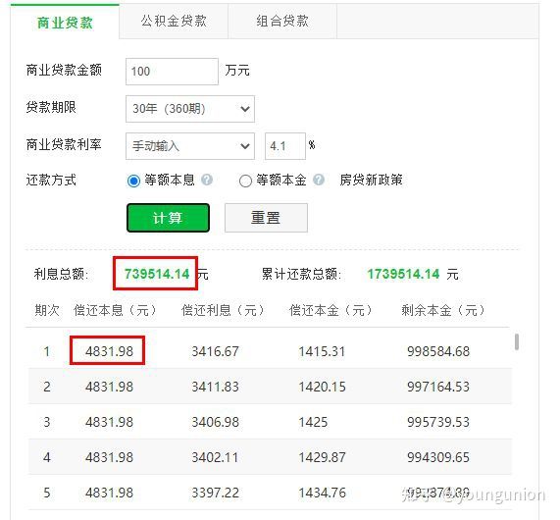Select 等额本金 repayment option

tap(245, 181)
